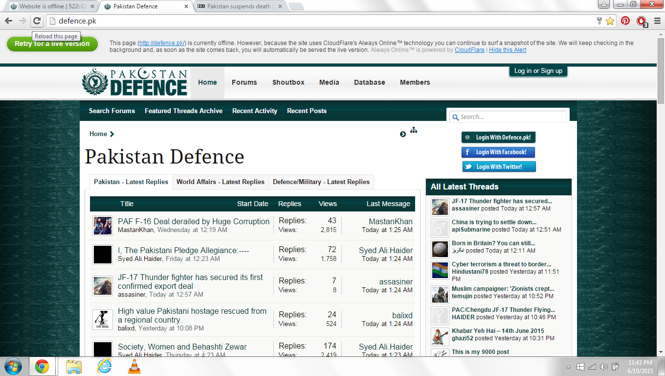665x376 pixels.
Task: Click inside the forum Search field
Action: pyautogui.click(x=509, y=117)
